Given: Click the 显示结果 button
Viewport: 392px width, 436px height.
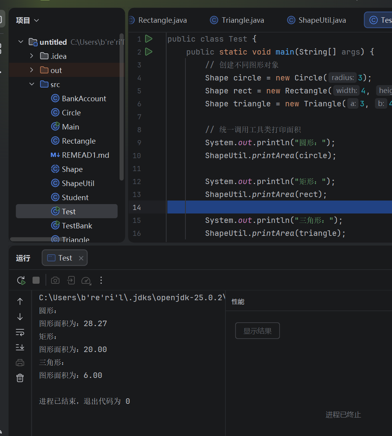Looking at the screenshot, I should 257,331.
